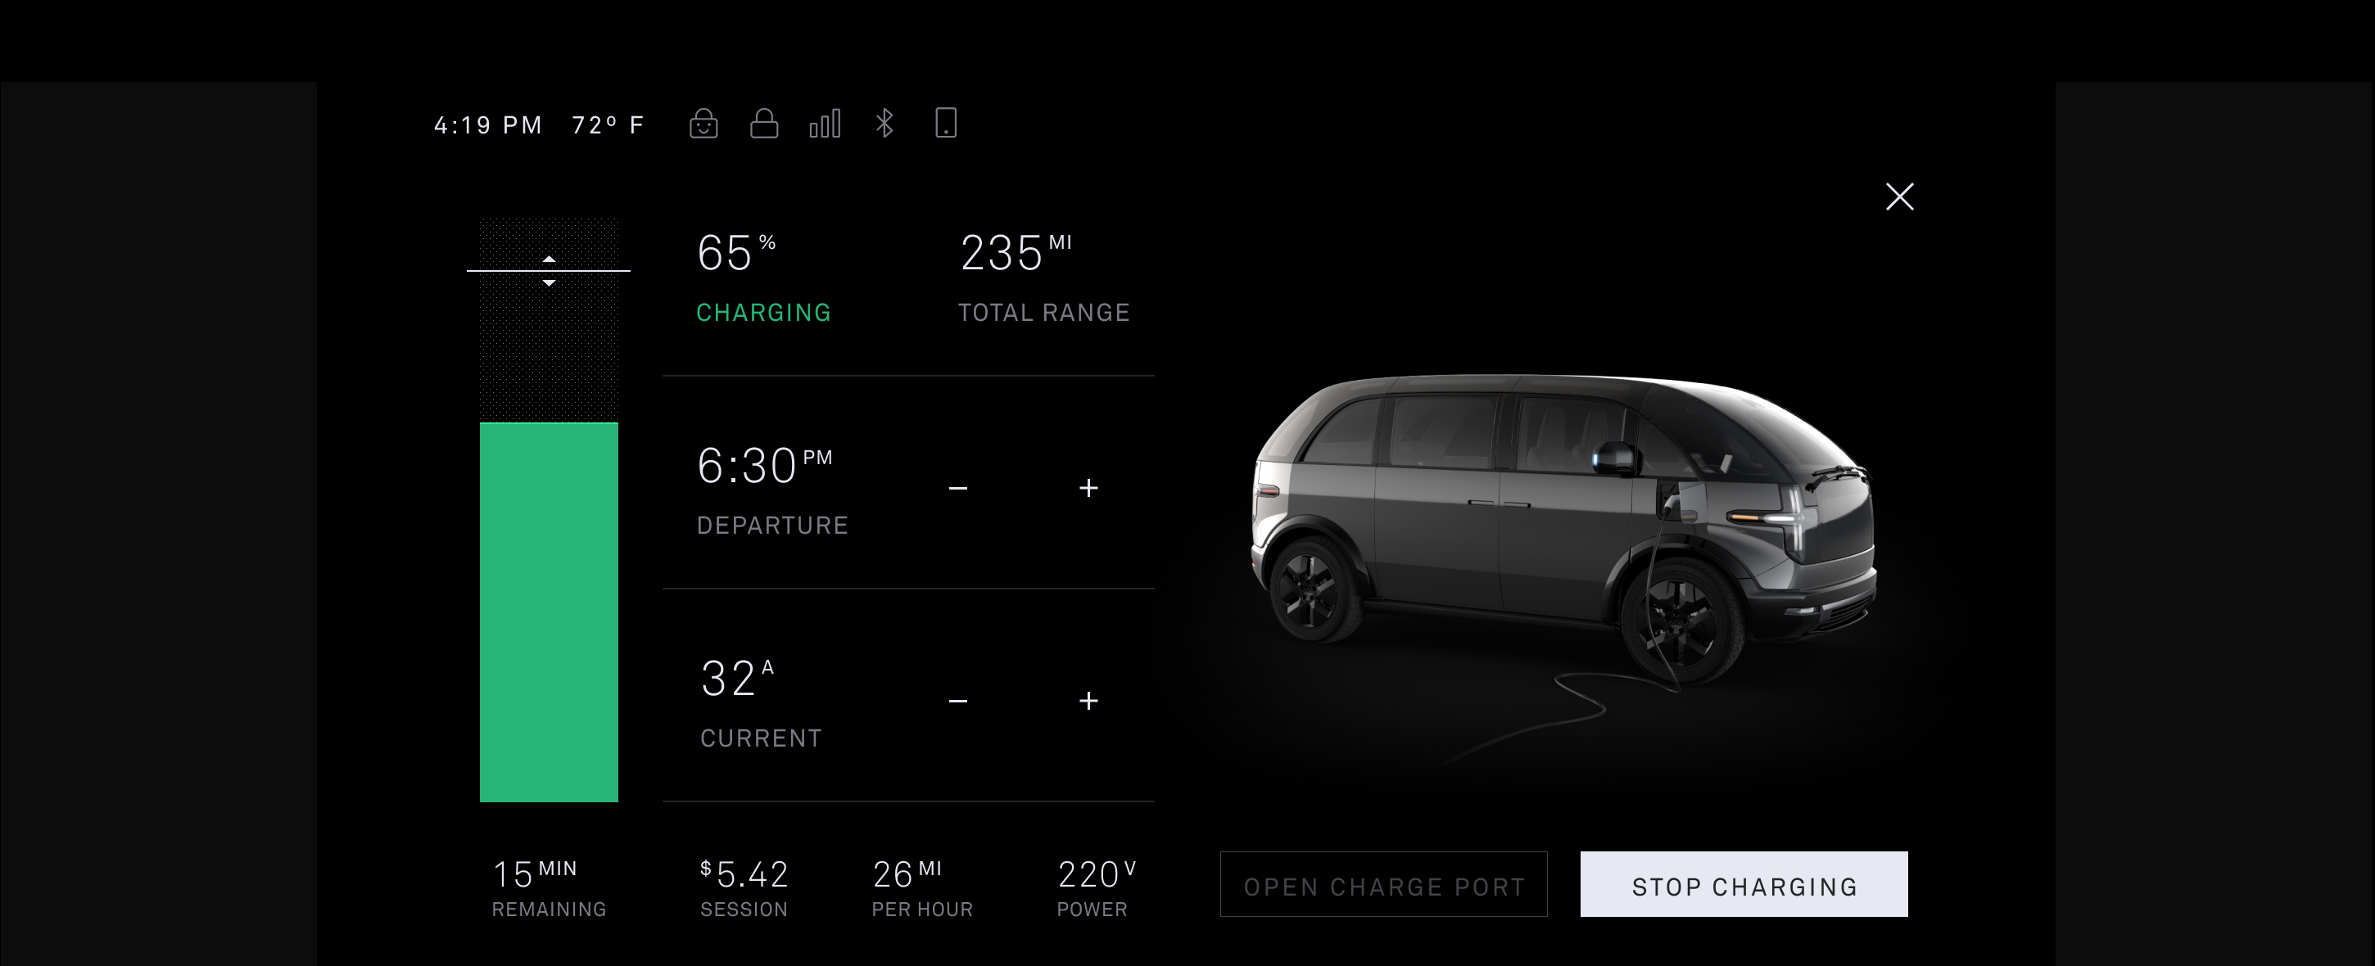
Task: Increase departure time with plus button
Action: [1091, 488]
